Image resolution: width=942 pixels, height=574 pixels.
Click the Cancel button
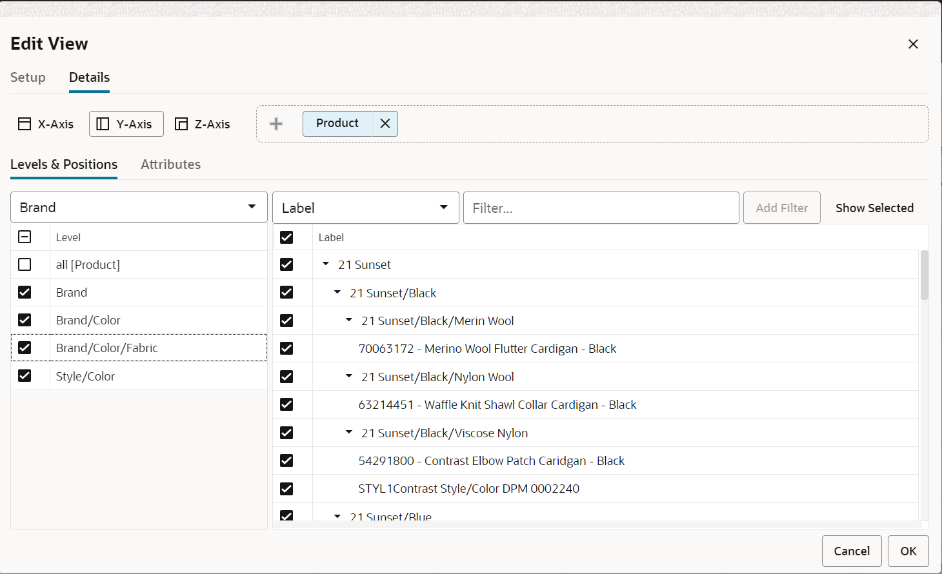852,551
